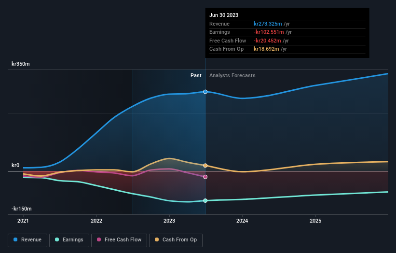The height and width of the screenshot is (253, 396).
Task: Click the tooltip's 'Revenue' row label
Action: (x=219, y=24)
